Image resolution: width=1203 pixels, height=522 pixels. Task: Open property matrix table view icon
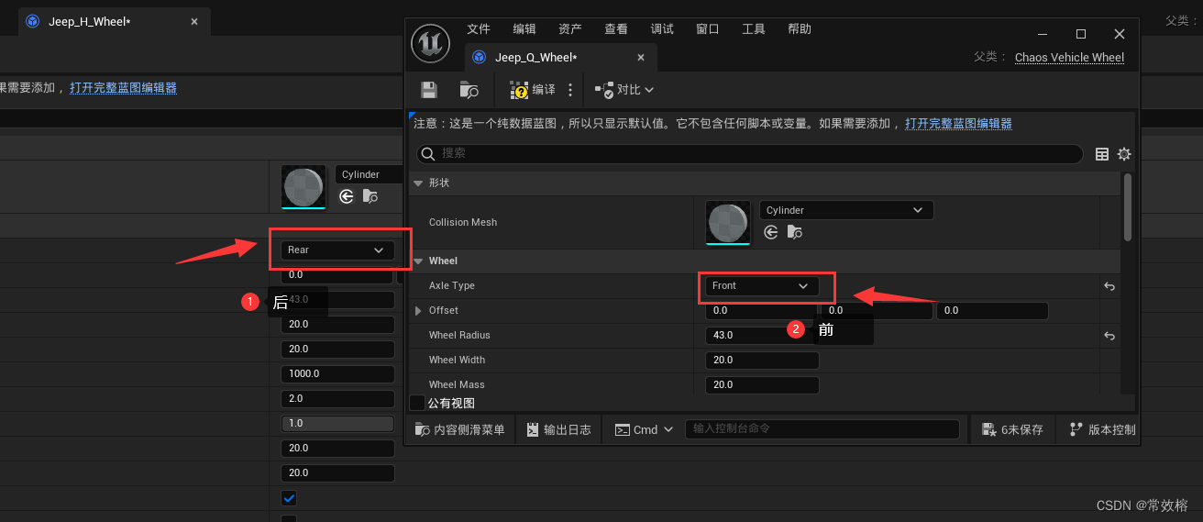[x=1102, y=154]
